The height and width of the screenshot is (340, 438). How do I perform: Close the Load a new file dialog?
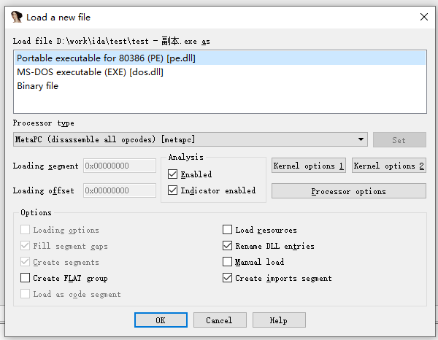423,17
